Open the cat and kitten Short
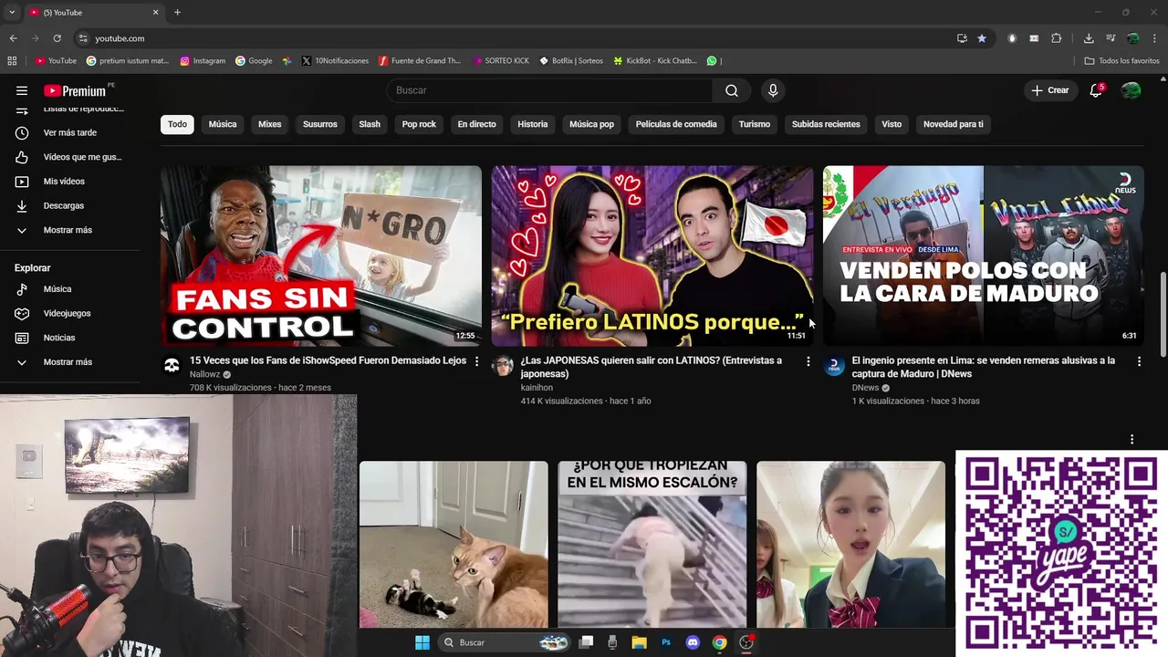The width and height of the screenshot is (1168, 657). click(x=454, y=544)
